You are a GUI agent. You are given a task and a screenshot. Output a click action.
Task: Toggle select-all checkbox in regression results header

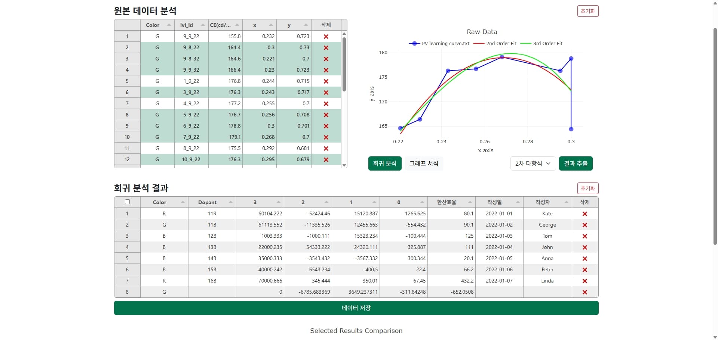(x=127, y=202)
